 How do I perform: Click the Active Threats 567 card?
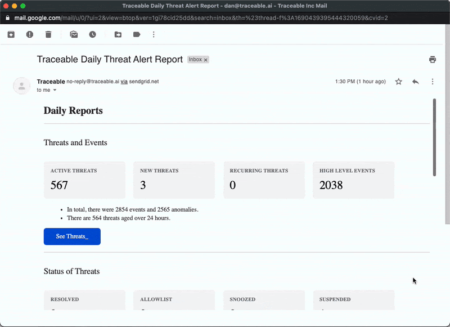click(x=84, y=180)
